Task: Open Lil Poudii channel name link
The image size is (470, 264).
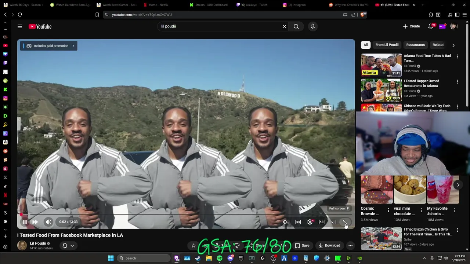Action: 38,243
